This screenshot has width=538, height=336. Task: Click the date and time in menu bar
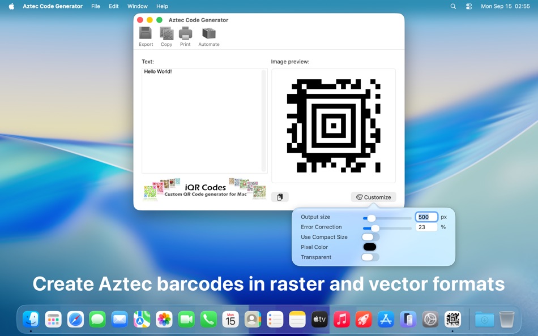505,6
